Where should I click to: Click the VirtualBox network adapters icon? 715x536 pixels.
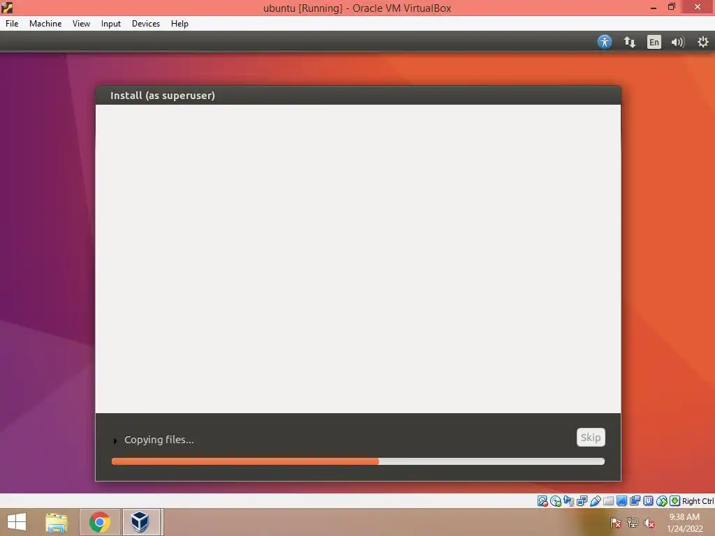(x=582, y=501)
